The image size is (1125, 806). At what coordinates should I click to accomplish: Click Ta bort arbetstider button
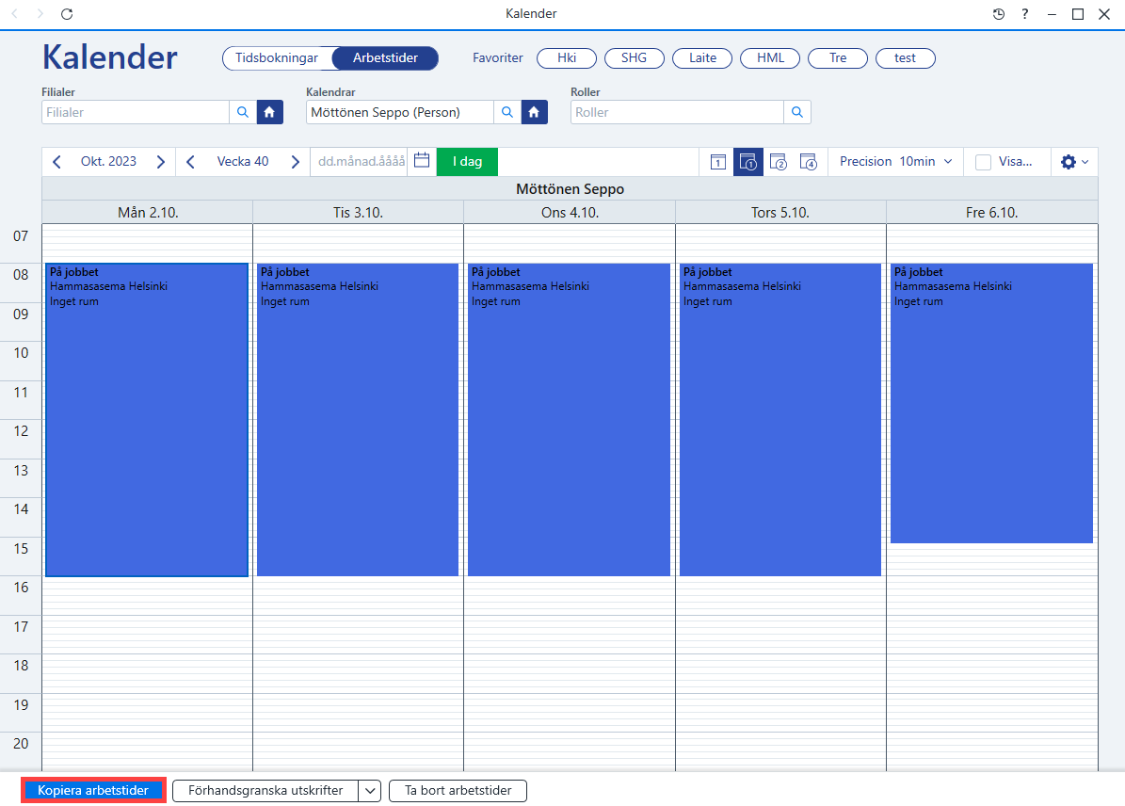pyautogui.click(x=458, y=791)
